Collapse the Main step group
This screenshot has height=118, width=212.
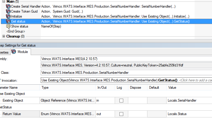(4, 1)
